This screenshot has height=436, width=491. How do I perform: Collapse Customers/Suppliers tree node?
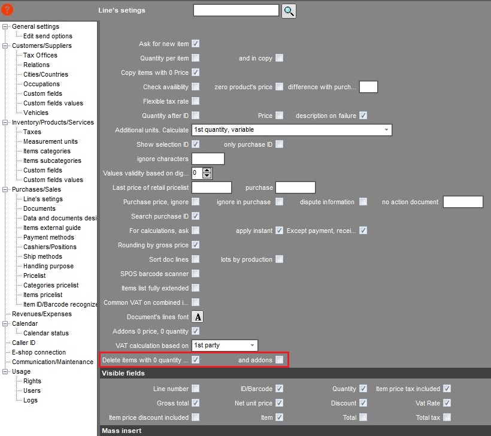5,46
